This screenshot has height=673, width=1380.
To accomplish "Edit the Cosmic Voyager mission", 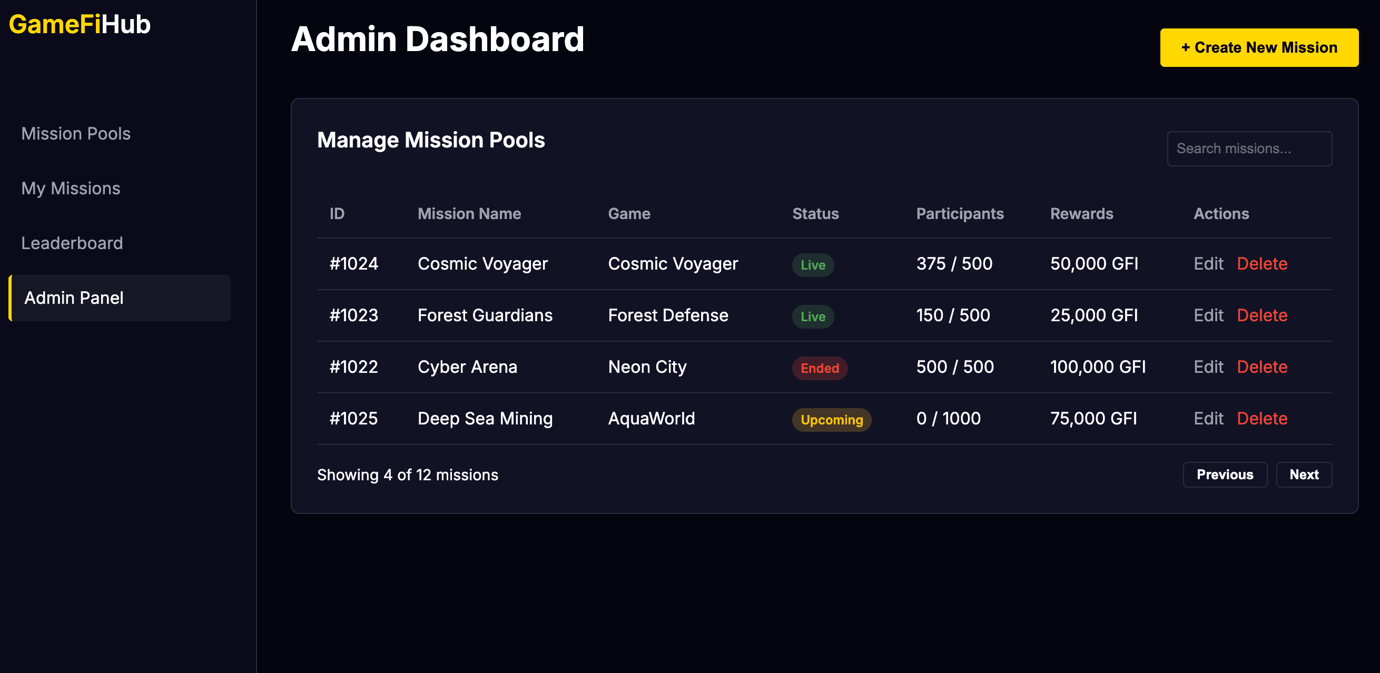I will click(x=1209, y=263).
